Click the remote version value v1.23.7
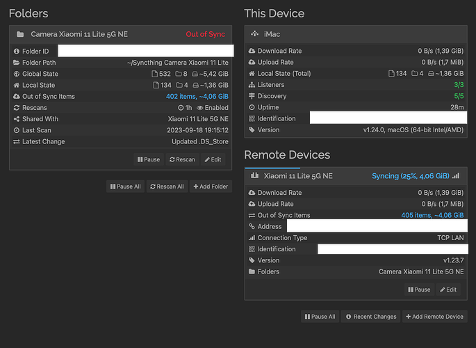Image resolution: width=476 pixels, height=348 pixels. point(454,260)
